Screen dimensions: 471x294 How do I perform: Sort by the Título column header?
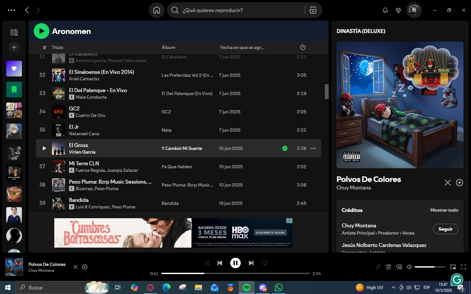58,47
